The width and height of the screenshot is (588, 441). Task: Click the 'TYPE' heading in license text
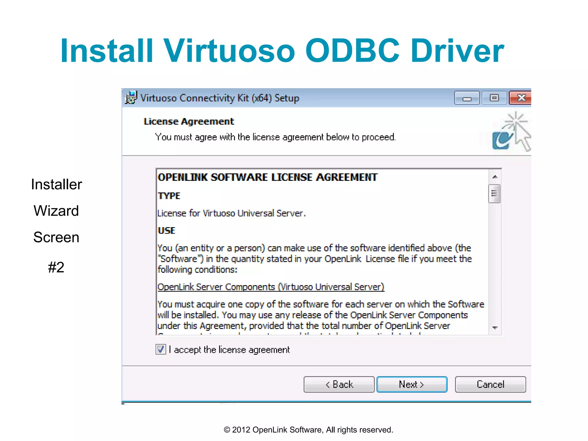pyautogui.click(x=169, y=196)
